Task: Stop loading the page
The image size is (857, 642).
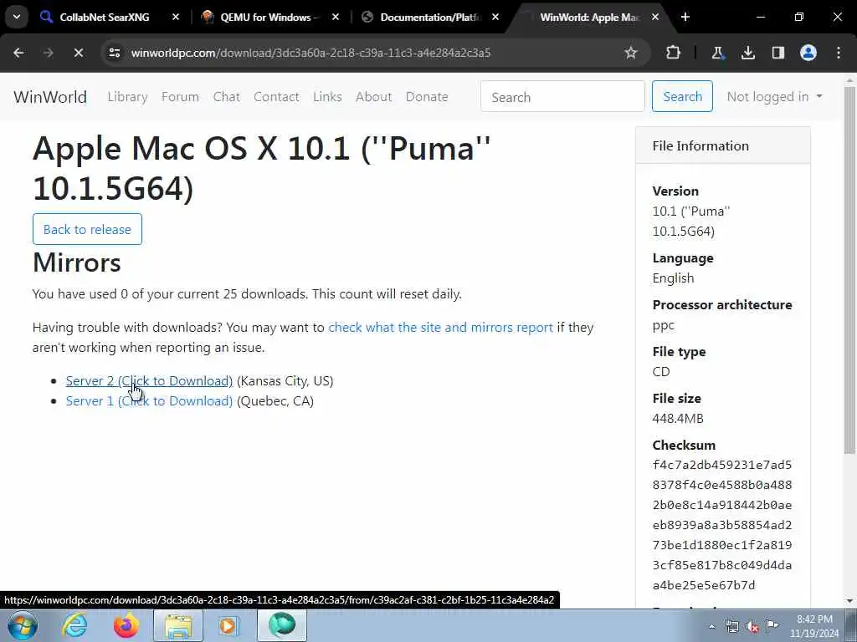Action: point(78,53)
